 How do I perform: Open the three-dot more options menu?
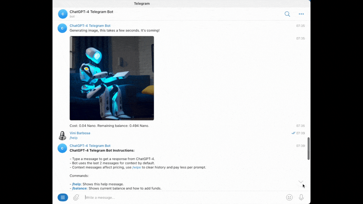click(301, 14)
